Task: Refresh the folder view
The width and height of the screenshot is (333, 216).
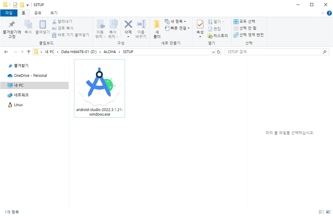Action: [x=219, y=52]
